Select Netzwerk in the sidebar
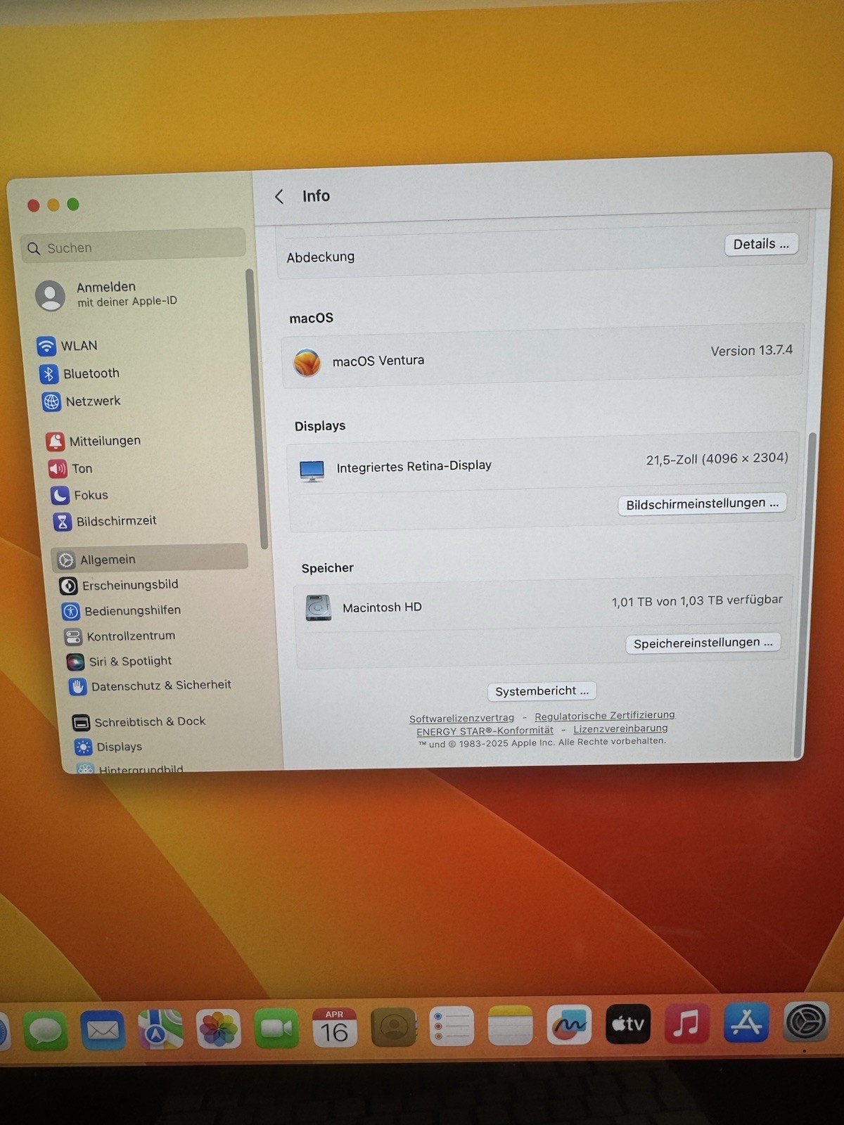844x1125 pixels. tap(82, 401)
